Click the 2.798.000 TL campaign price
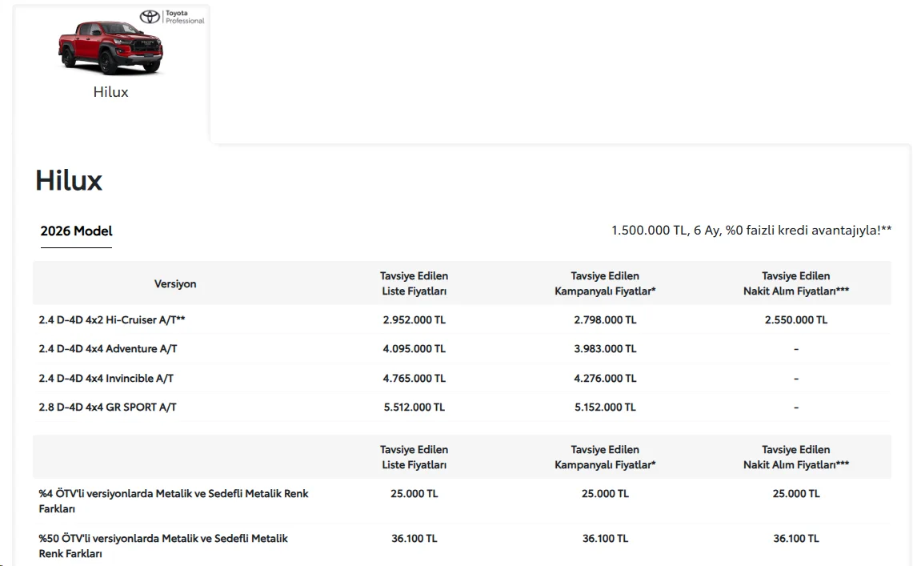 605,319
